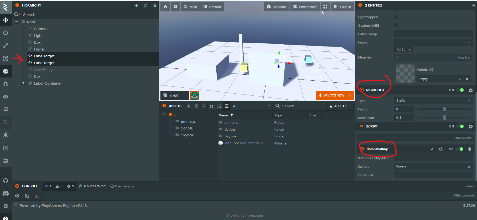Image resolution: width=477 pixels, height=220 pixels.
Task: Select Scripts folder in asset tree
Action: pyautogui.click(x=187, y=128)
